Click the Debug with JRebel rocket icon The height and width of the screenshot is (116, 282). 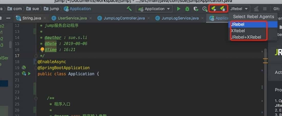(222, 9)
